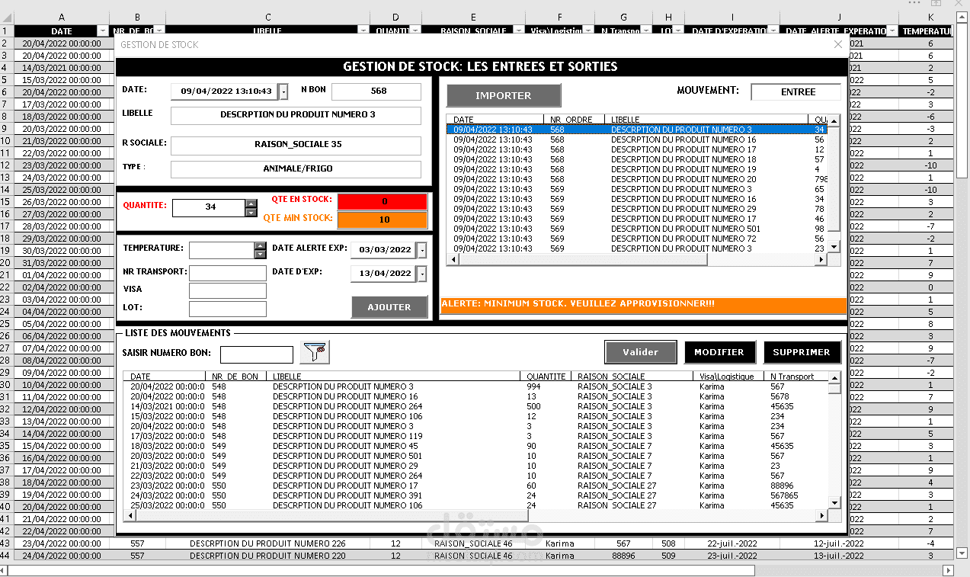Image resolution: width=970 pixels, height=577 pixels.
Task: Select movements row DESCRPTION DU PRODUIT NUMERO 119
Action: click(x=476, y=436)
